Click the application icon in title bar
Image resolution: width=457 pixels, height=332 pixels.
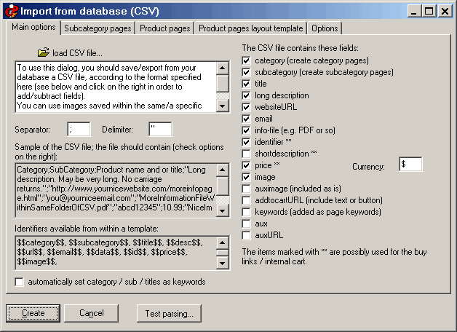(x=9, y=11)
